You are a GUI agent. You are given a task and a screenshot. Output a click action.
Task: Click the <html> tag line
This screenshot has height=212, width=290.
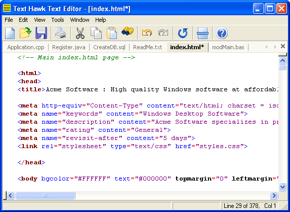coord(29,73)
